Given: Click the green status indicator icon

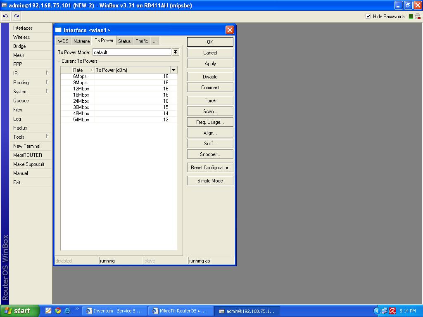Looking at the screenshot, I should 411,17.
